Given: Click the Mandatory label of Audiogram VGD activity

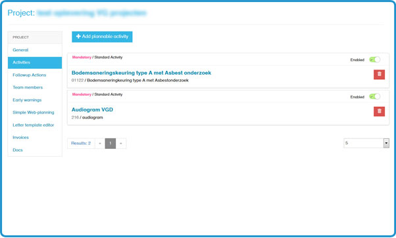Looking at the screenshot, I should [x=82, y=94].
